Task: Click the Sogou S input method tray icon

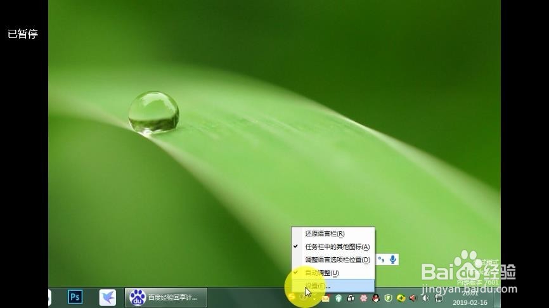Action: point(292,297)
